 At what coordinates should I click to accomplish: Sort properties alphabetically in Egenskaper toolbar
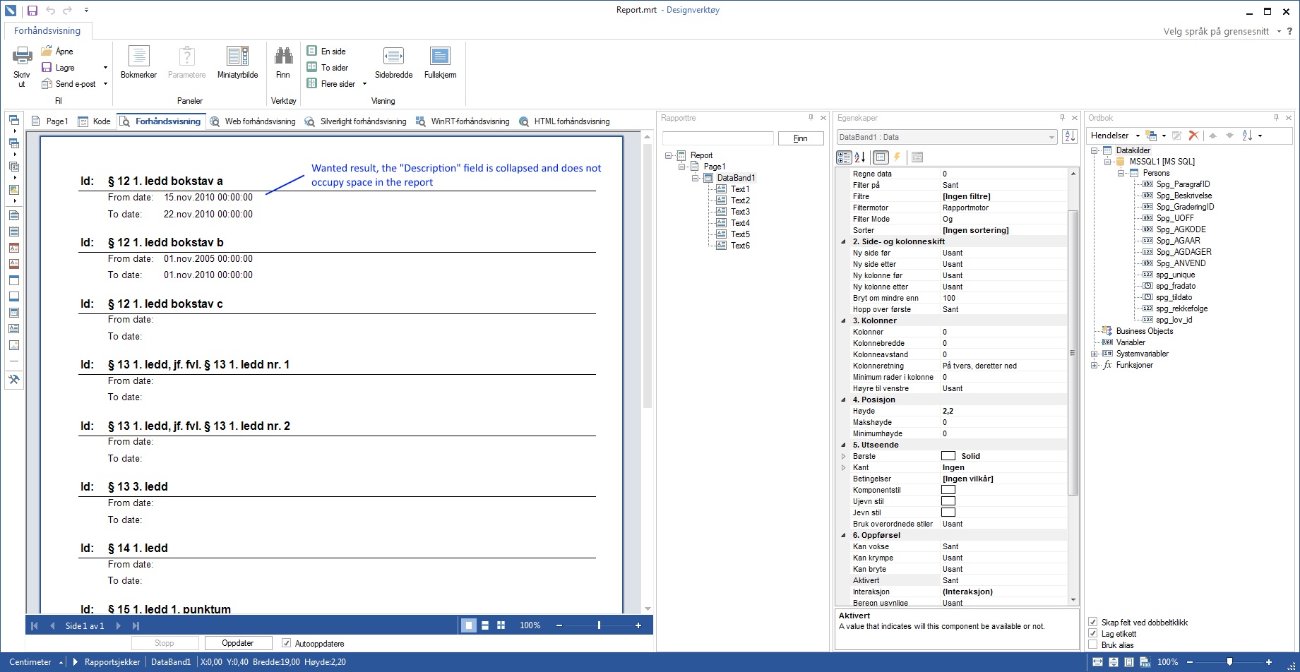pyautogui.click(x=859, y=157)
